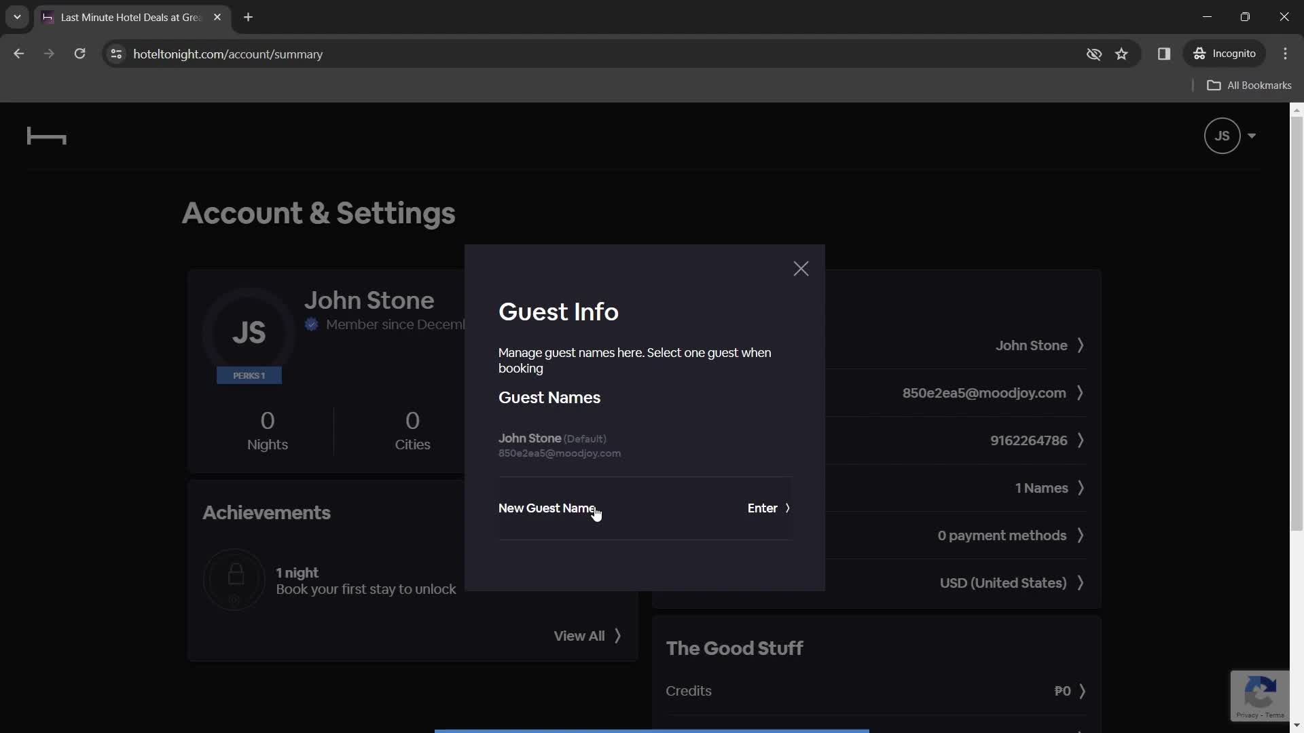Click 0 Cities stat

[x=413, y=432]
